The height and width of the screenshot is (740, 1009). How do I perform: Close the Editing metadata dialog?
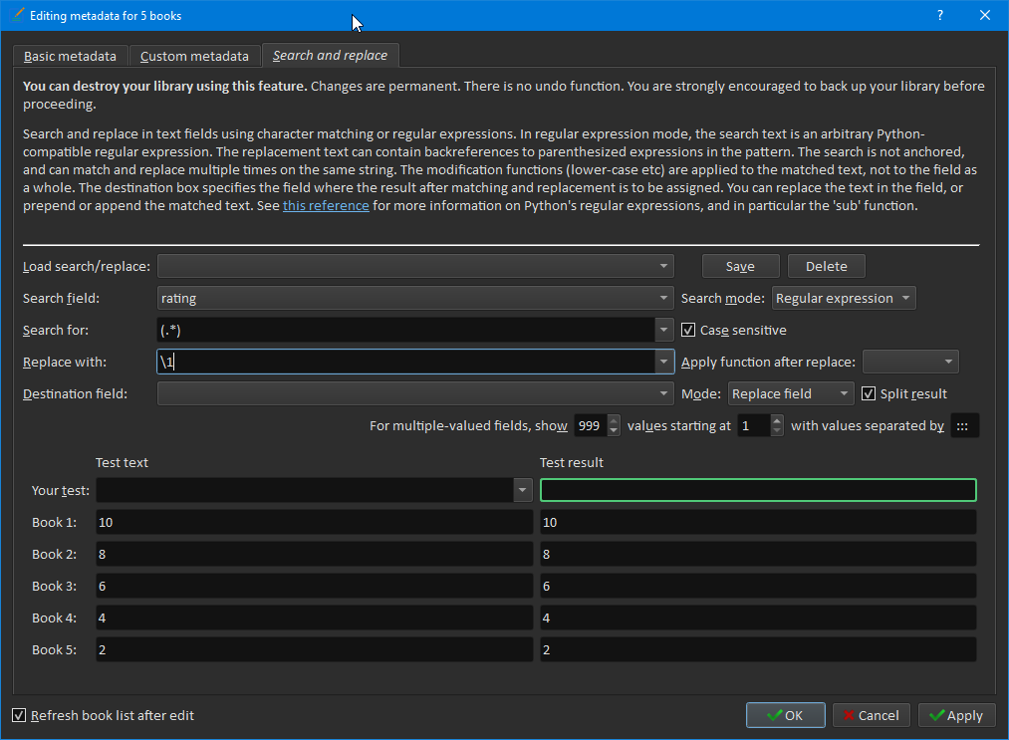[x=984, y=15]
